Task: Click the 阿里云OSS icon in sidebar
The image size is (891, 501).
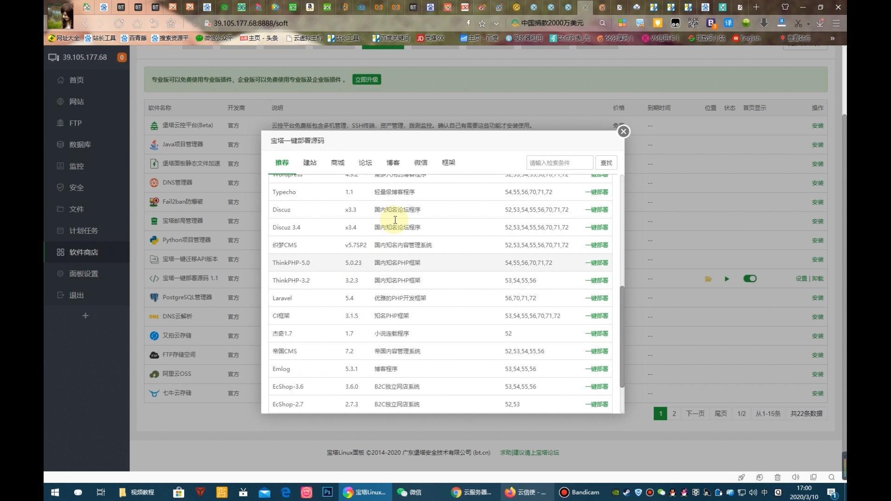Action: click(x=154, y=373)
